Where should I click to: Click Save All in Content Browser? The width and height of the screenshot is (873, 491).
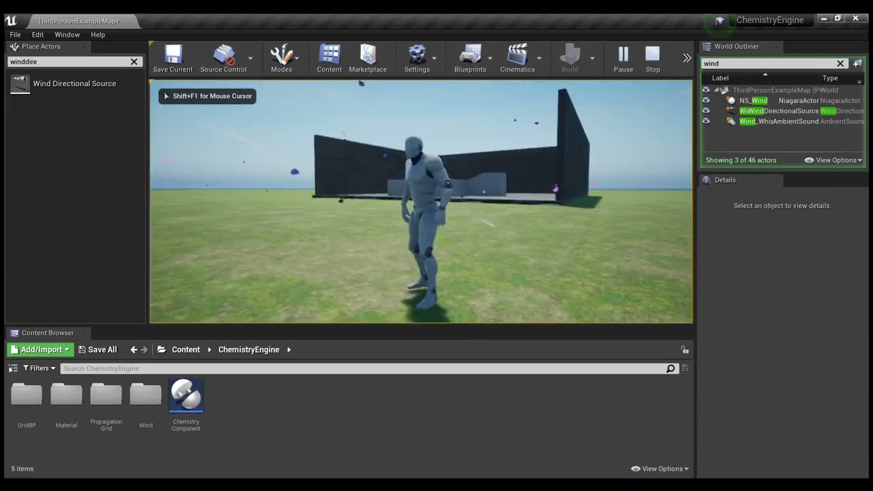pos(98,349)
